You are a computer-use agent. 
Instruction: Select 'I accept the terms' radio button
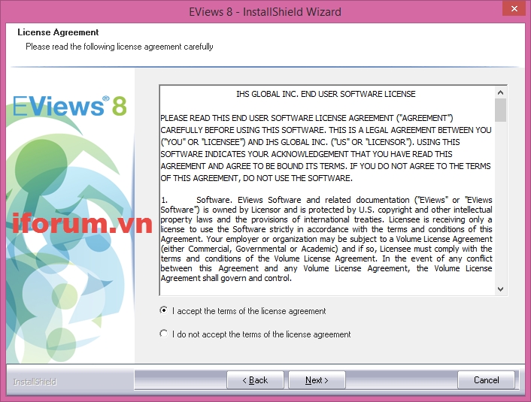tap(163, 310)
